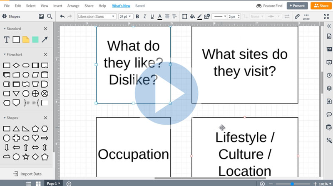Click the Bold formatting icon
333x186 pixels.
pos(137,17)
